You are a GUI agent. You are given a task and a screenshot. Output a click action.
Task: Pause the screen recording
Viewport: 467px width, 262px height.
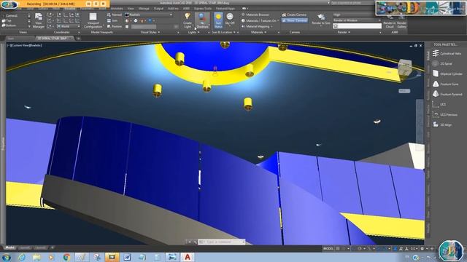(x=96, y=4)
